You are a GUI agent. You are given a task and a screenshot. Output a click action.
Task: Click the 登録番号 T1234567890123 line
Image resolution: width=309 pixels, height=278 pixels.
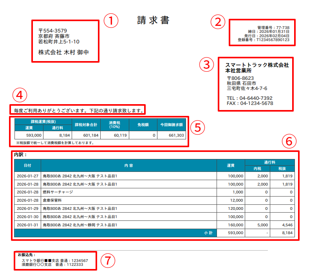[263, 40]
